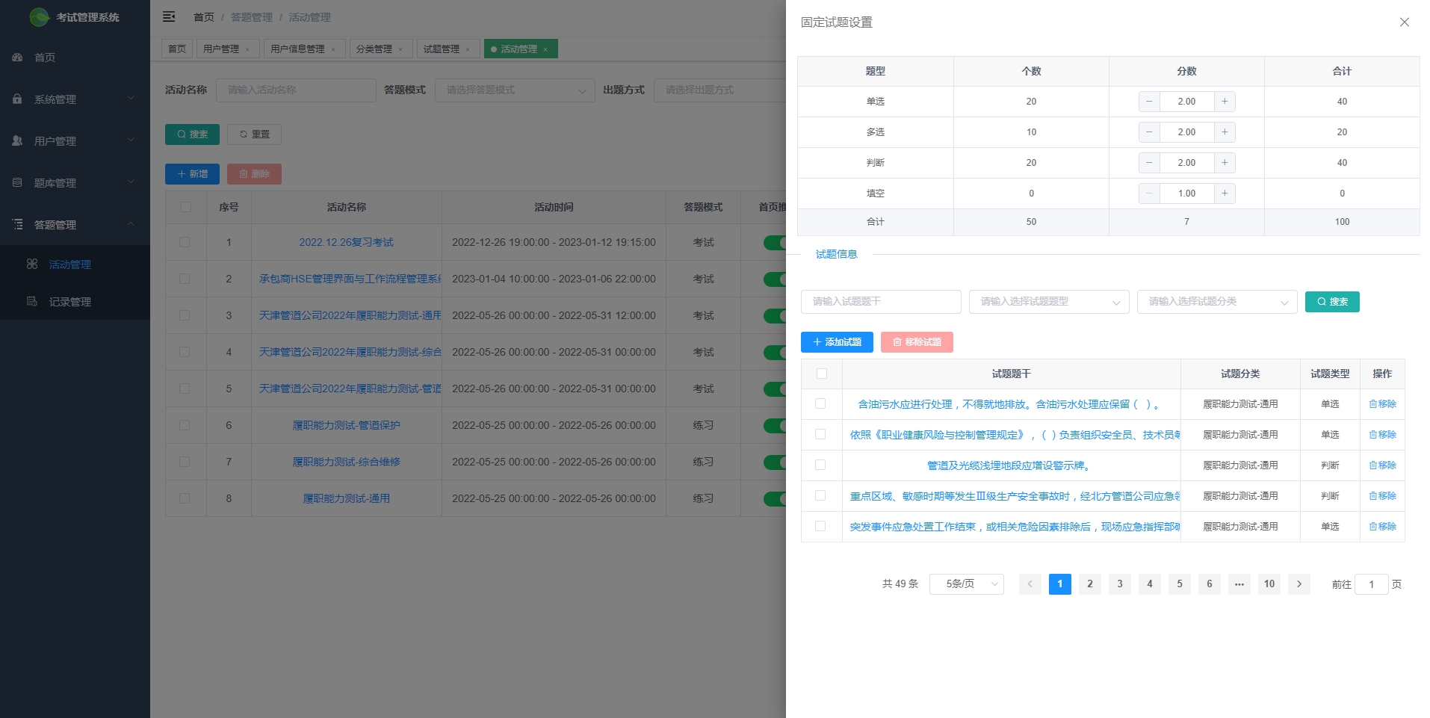Close the 活动管理 tab with its x
The image size is (1430, 718).
(545, 49)
